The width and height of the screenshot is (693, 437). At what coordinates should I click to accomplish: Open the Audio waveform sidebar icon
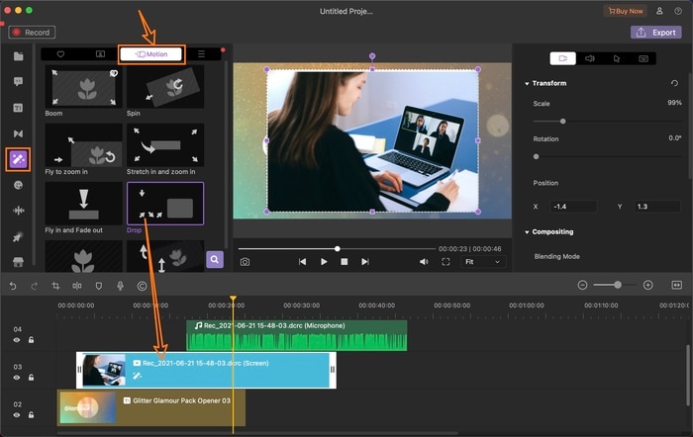18,211
